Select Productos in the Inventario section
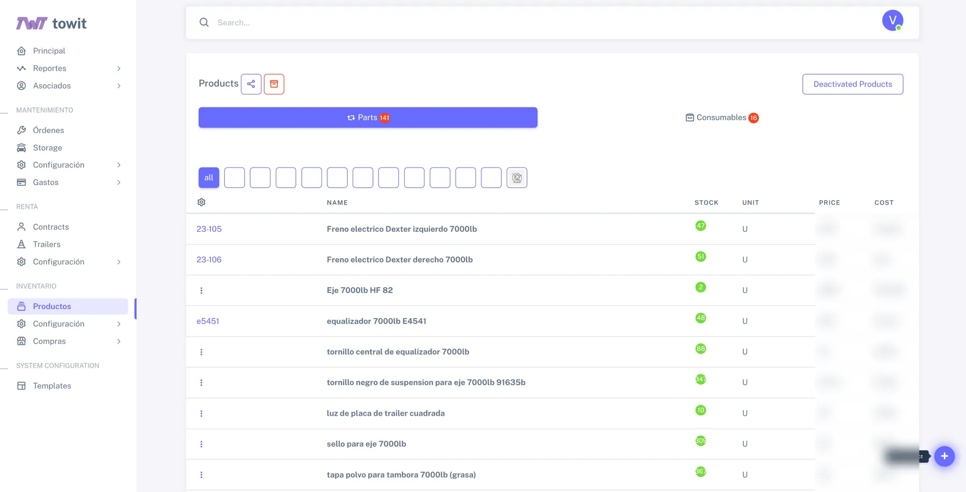Viewport: 966px width, 492px height. click(68, 306)
